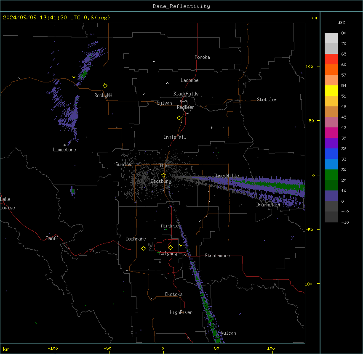Image resolution: width=363 pixels, height=354 pixels.
Task: Click the yellow diamond marker below Cochrane
Action: point(143,248)
